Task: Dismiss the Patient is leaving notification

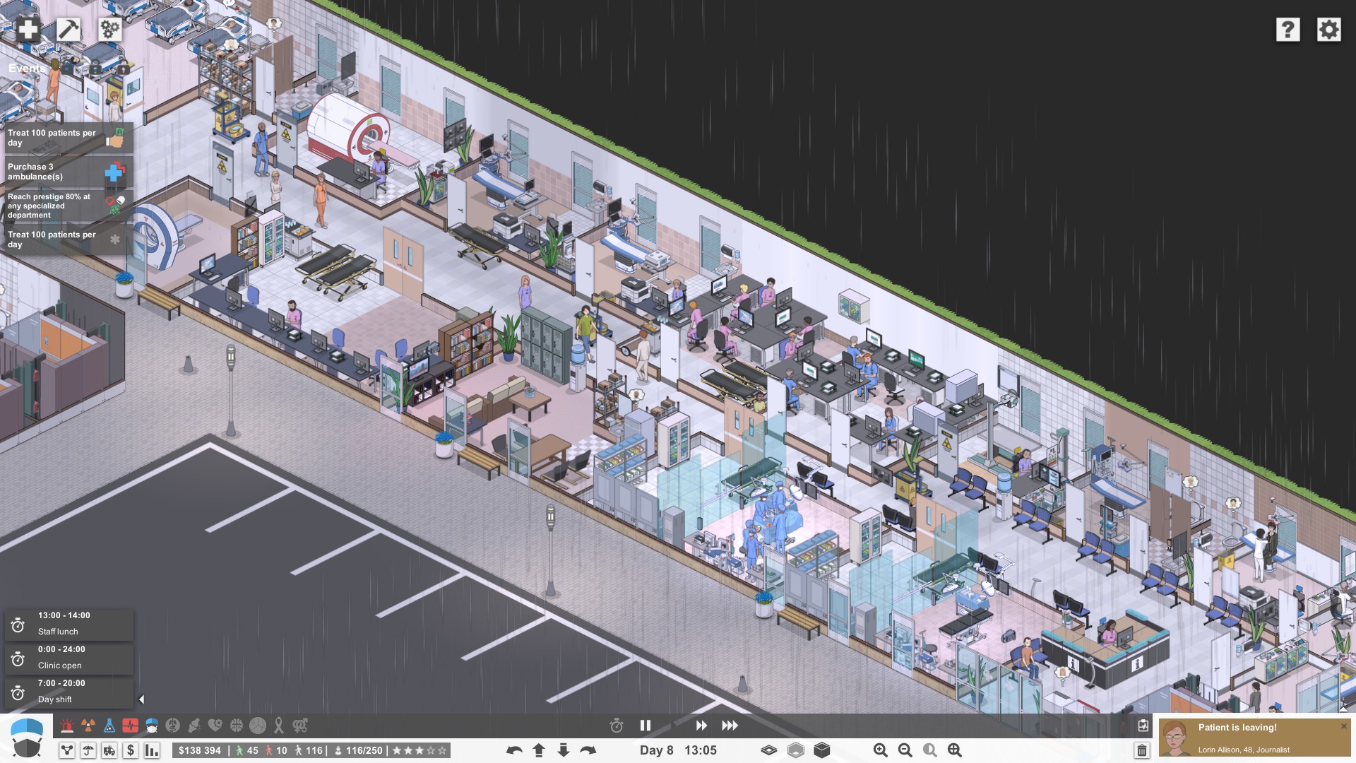Action: coord(1343,726)
